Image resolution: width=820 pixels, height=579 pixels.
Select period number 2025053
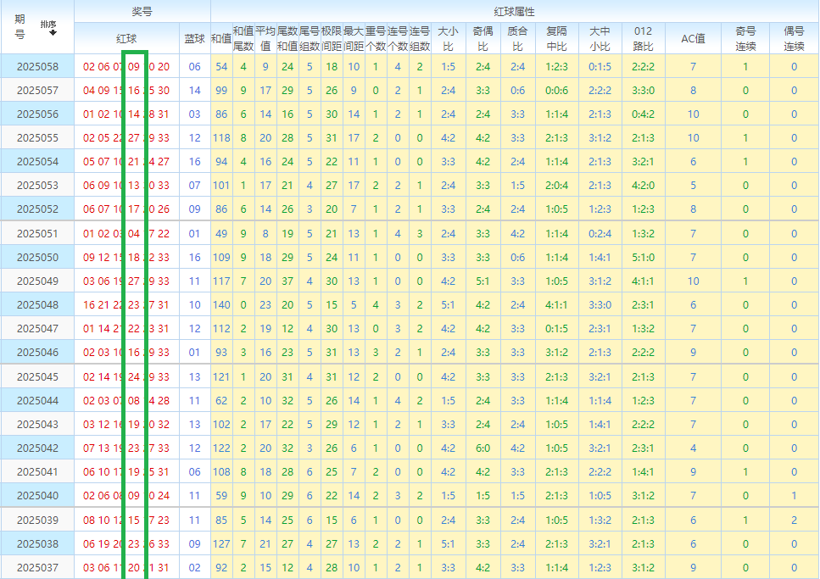coord(37,185)
